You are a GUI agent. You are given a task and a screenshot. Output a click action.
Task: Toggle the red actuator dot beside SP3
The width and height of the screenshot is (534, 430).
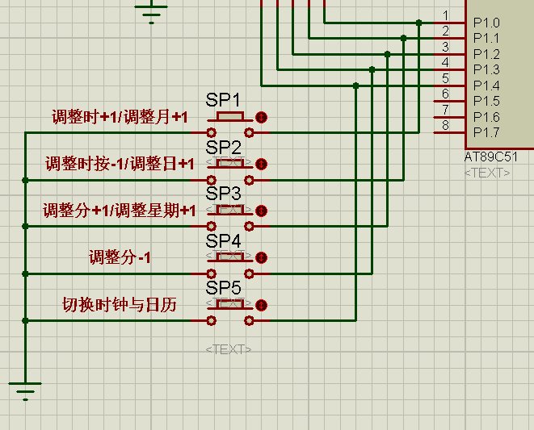tap(261, 211)
